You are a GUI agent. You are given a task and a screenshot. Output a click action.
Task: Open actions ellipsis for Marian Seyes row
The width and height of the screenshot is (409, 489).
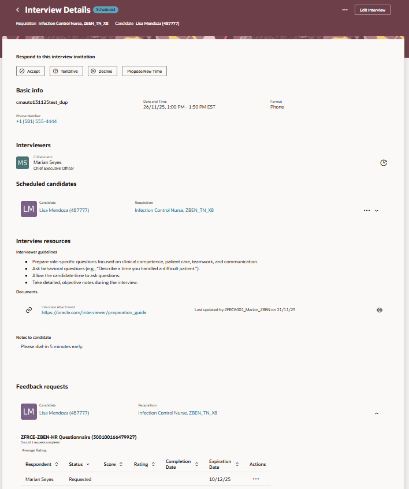point(256,479)
